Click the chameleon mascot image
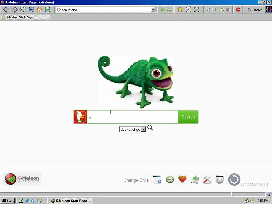272x204 pixels. point(136,82)
